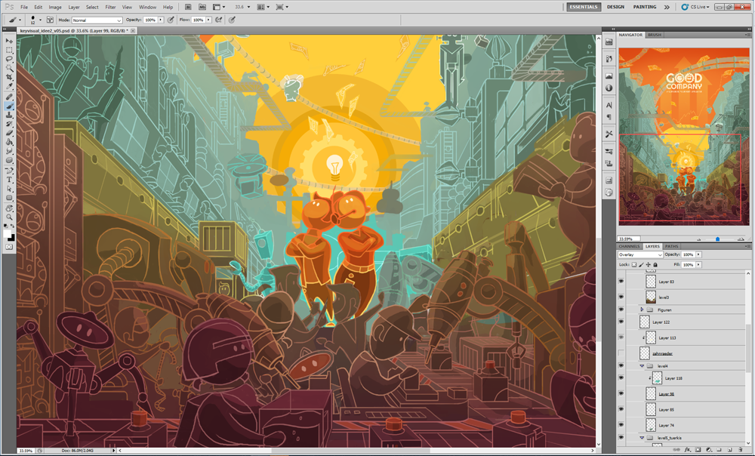This screenshot has height=456, width=755.
Task: Click the black background color swatch
Action: [x=11, y=237]
